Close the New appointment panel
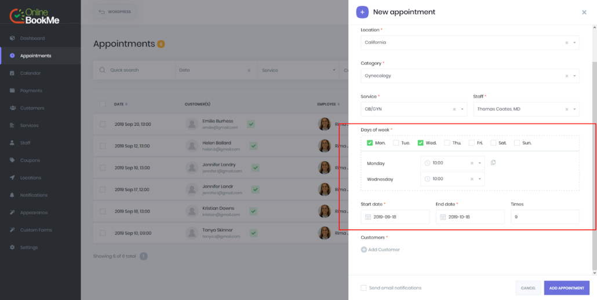 click(x=584, y=12)
